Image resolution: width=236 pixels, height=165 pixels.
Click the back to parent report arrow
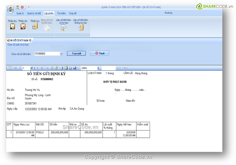click(48, 68)
